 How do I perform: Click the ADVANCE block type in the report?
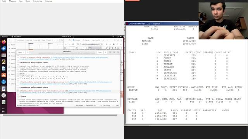169,67
